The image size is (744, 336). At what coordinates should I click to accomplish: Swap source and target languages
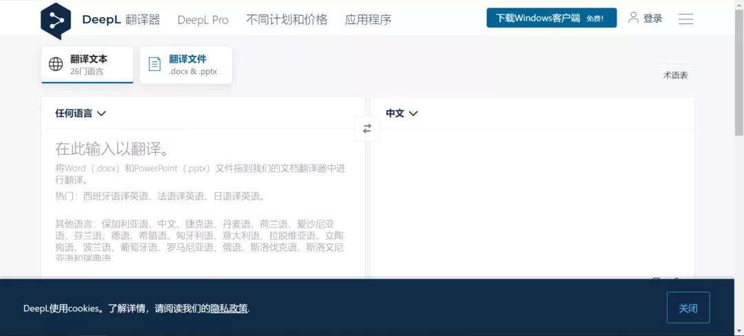367,128
